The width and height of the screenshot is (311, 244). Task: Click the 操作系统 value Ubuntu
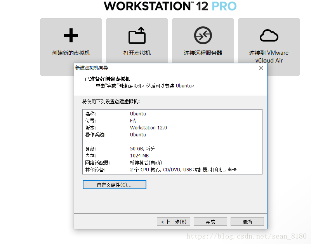[138, 135]
